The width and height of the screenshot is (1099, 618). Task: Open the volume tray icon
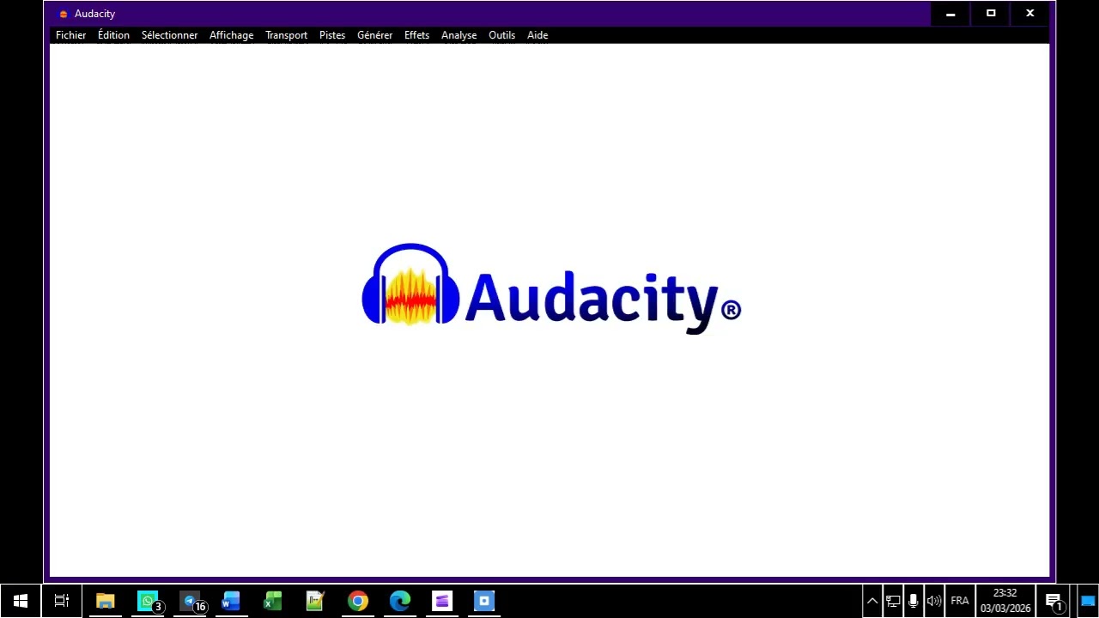pyautogui.click(x=934, y=601)
